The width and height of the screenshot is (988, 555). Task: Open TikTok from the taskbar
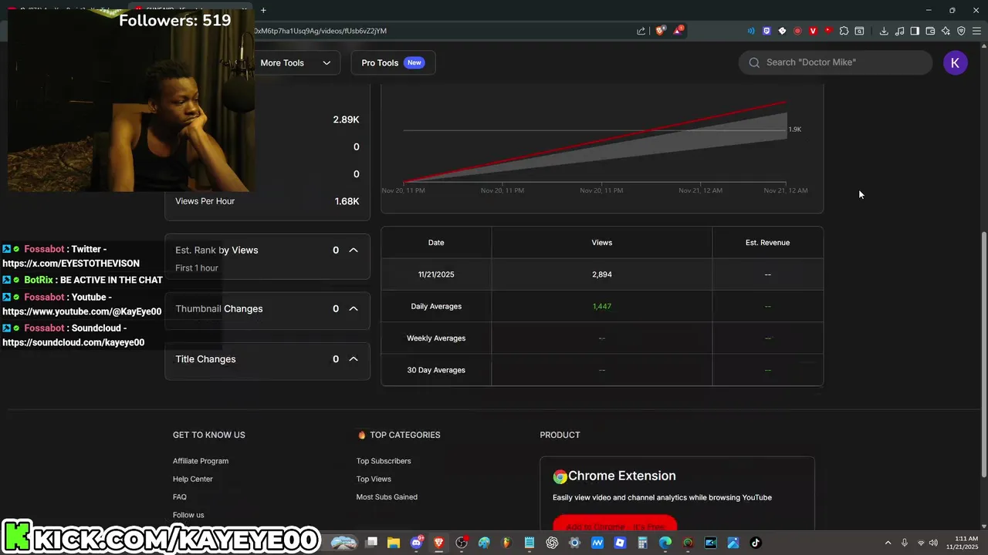[x=756, y=543]
